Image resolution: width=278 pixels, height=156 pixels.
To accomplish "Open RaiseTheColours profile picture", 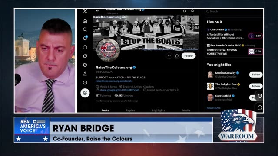I will coord(108,50).
